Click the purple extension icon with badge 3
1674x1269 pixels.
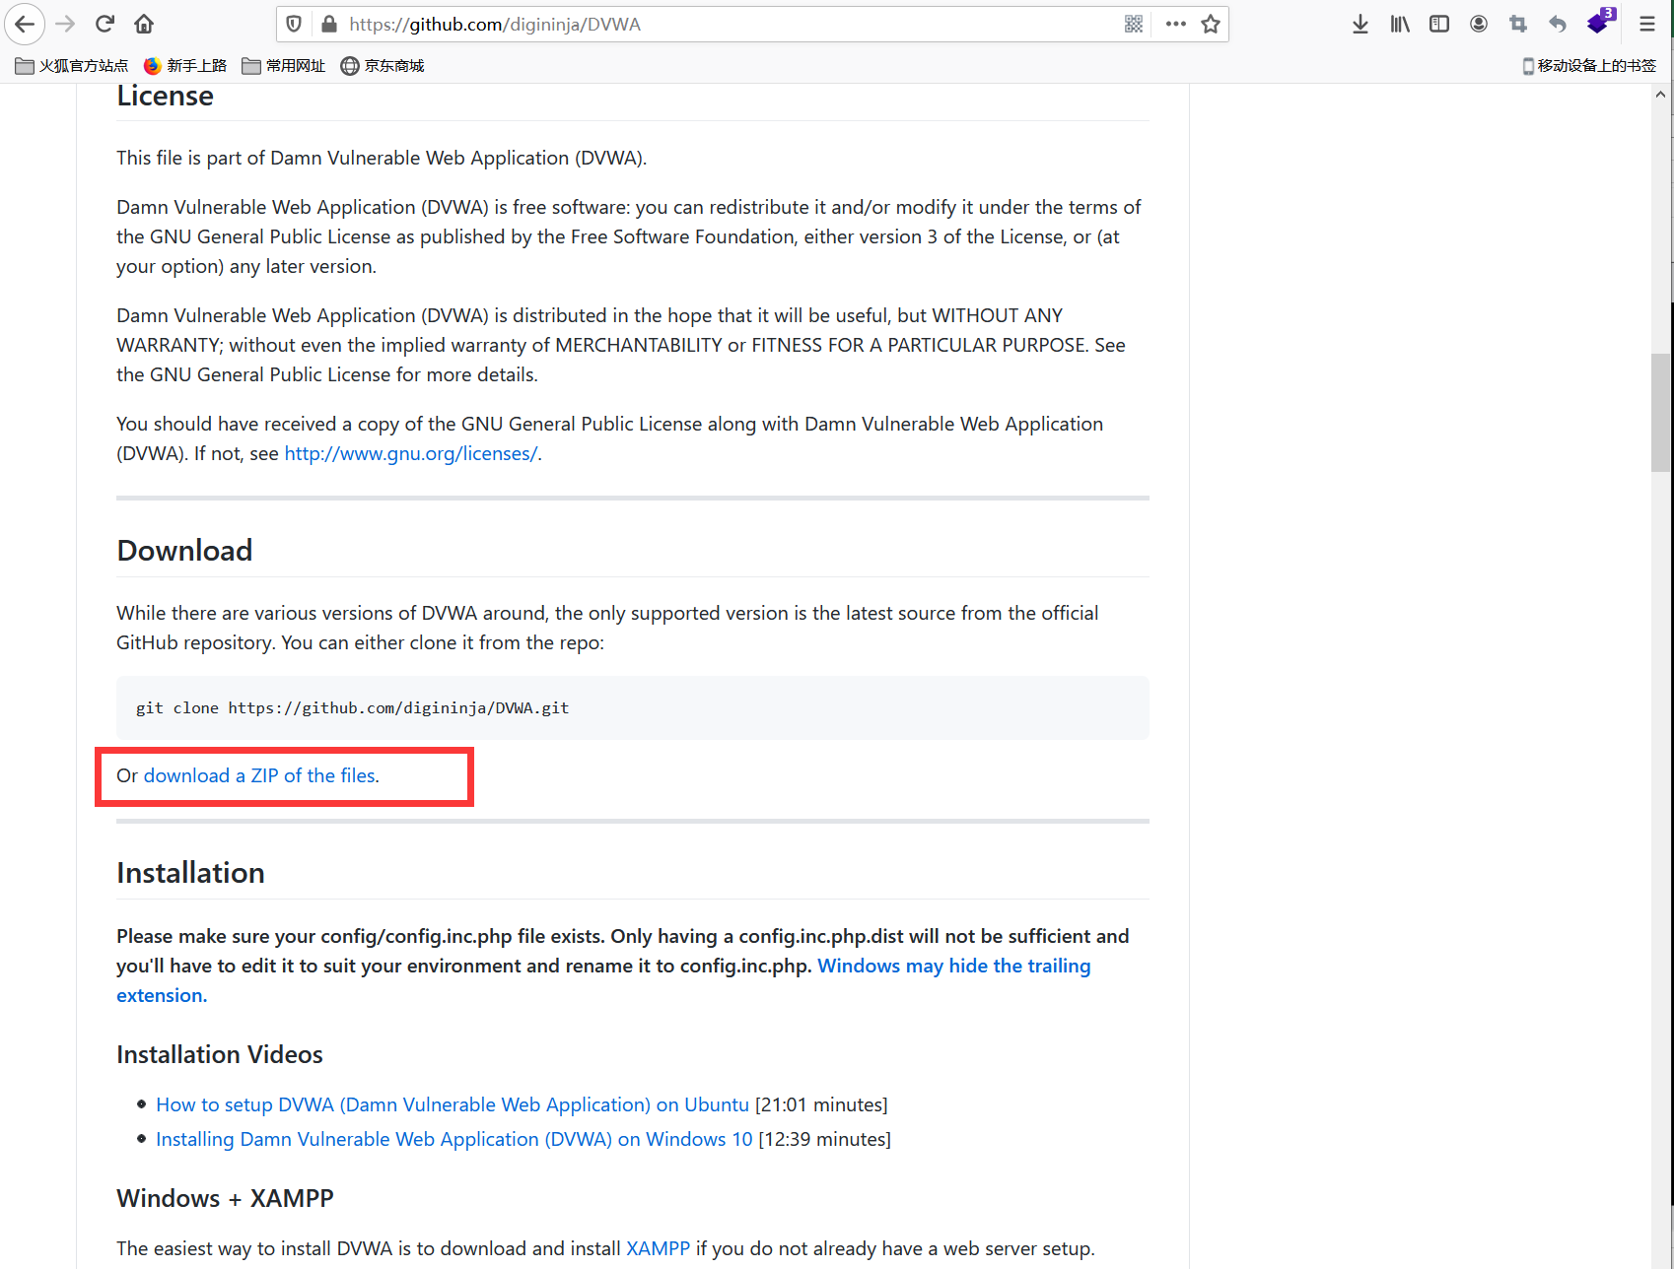click(1597, 24)
